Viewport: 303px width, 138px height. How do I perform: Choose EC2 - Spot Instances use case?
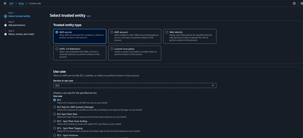[x=55, y=135]
